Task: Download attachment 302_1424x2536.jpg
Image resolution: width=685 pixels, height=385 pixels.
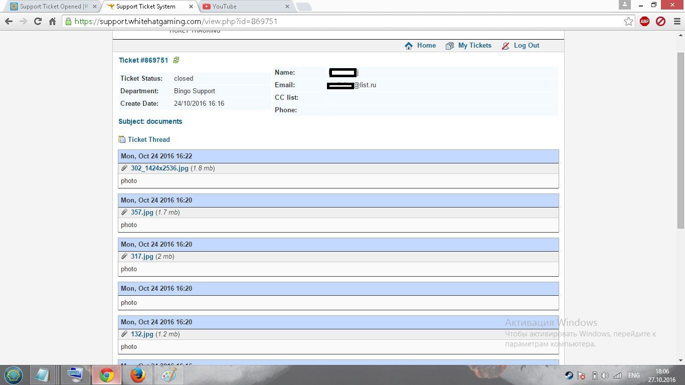Action: pyautogui.click(x=159, y=168)
